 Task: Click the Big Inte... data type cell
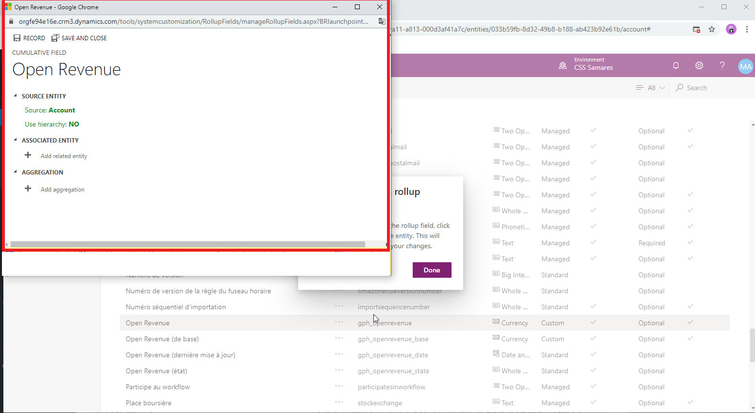tap(511, 275)
